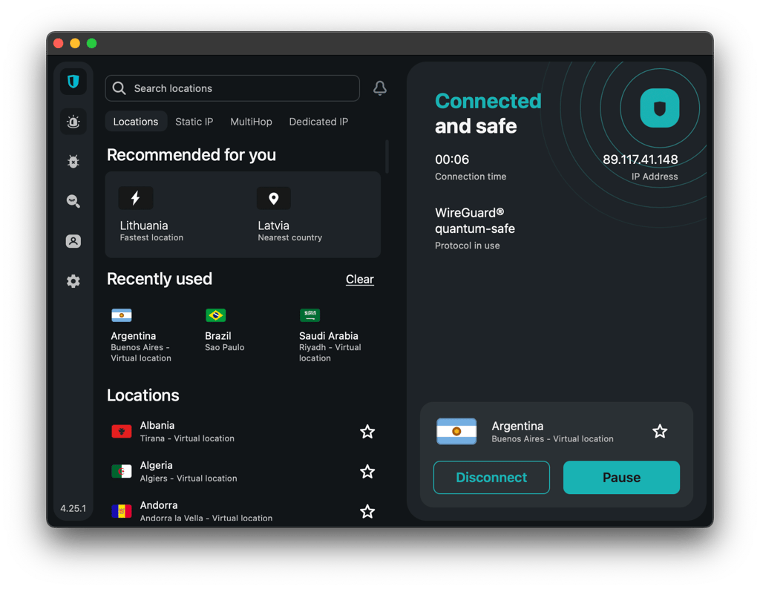Click the Recommended for you heading
The image size is (760, 589).
point(191,155)
